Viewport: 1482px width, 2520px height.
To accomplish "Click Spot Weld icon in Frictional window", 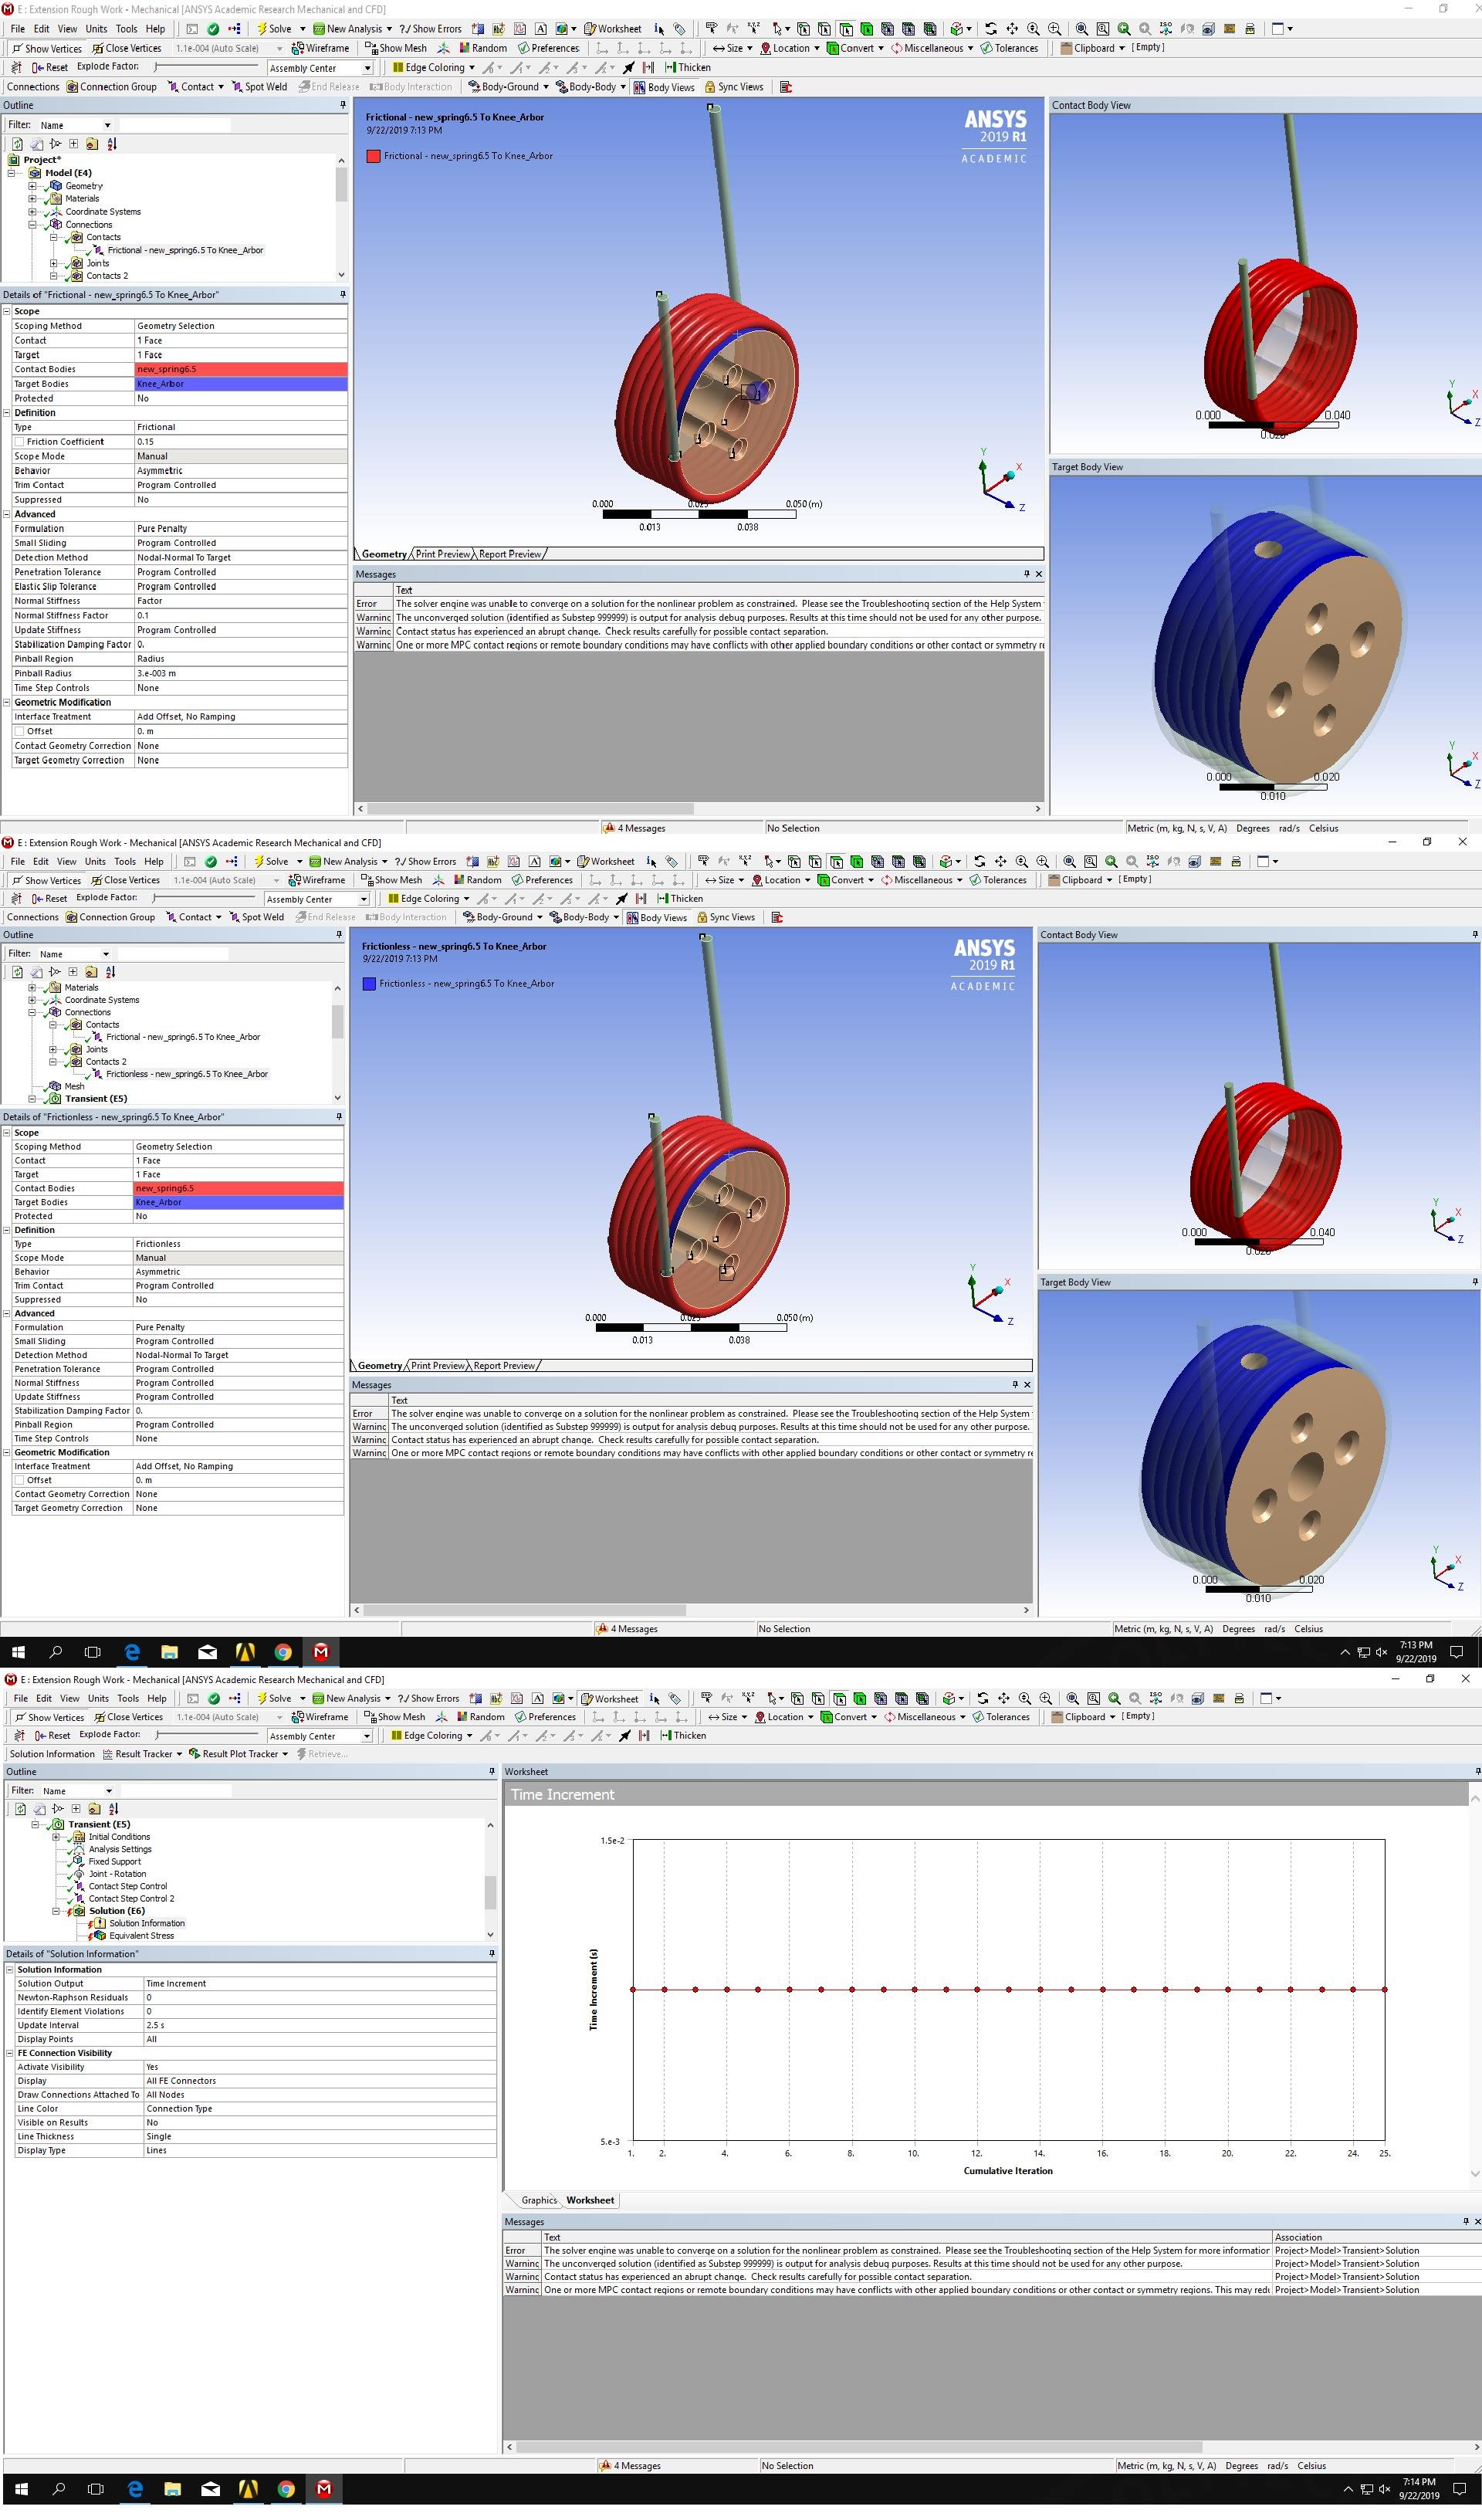I will [237, 87].
